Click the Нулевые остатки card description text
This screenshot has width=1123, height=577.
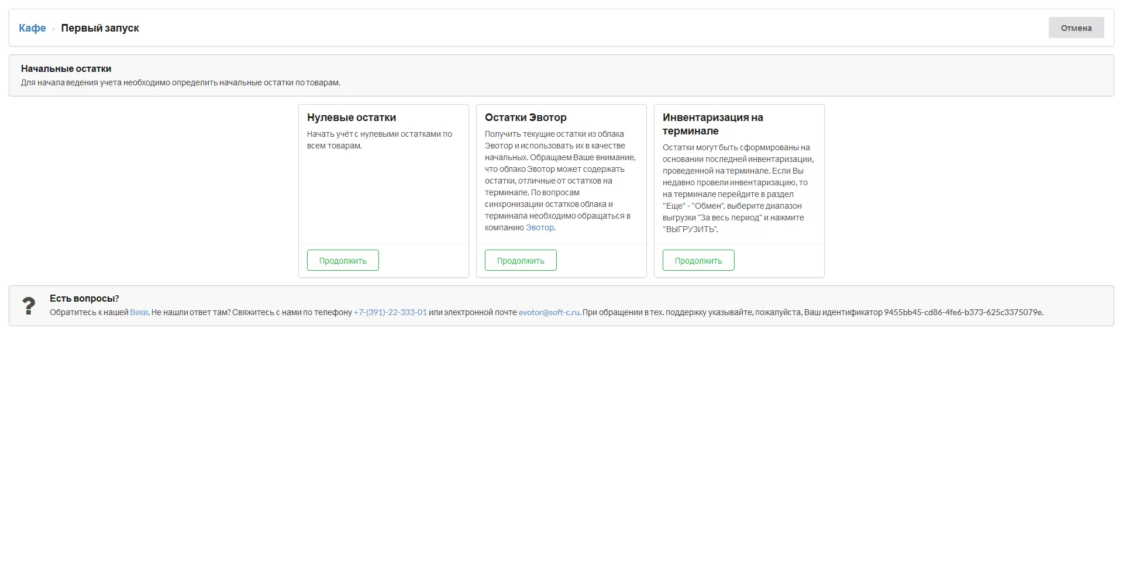tap(379, 140)
